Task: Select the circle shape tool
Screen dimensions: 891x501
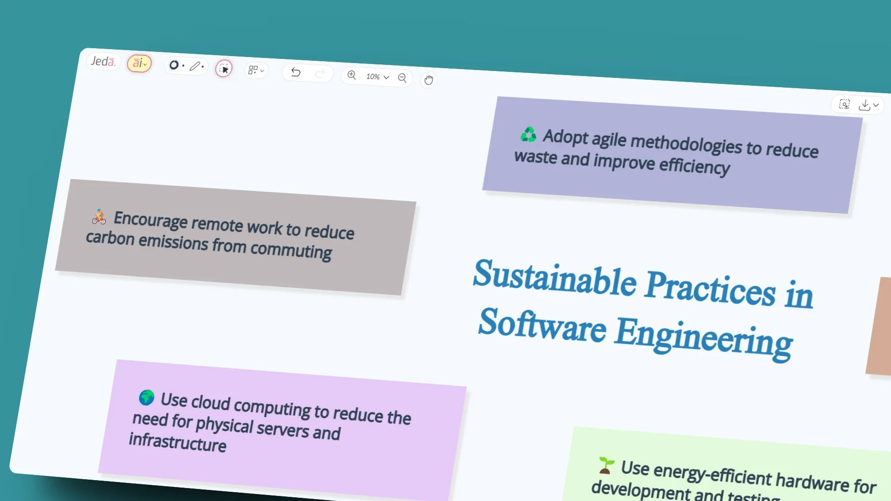Action: tap(174, 65)
